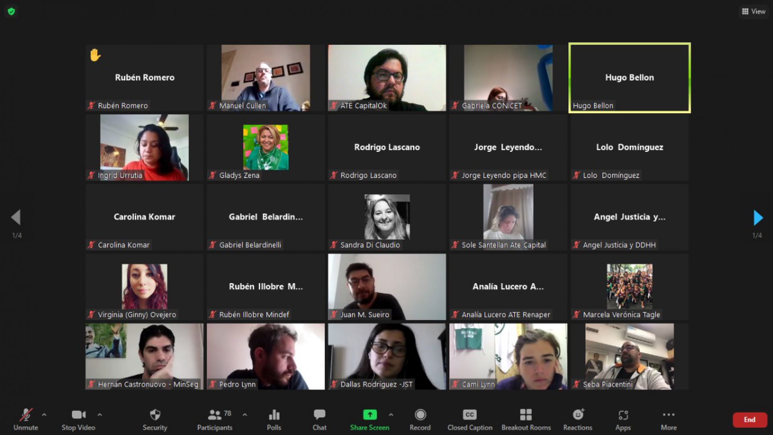773x435 pixels.
Task: Toggle Reactions panel button
Action: (577, 418)
